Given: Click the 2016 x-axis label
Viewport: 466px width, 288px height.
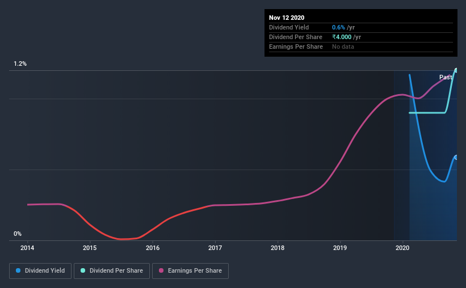Looking at the screenshot, I should click(153, 248).
